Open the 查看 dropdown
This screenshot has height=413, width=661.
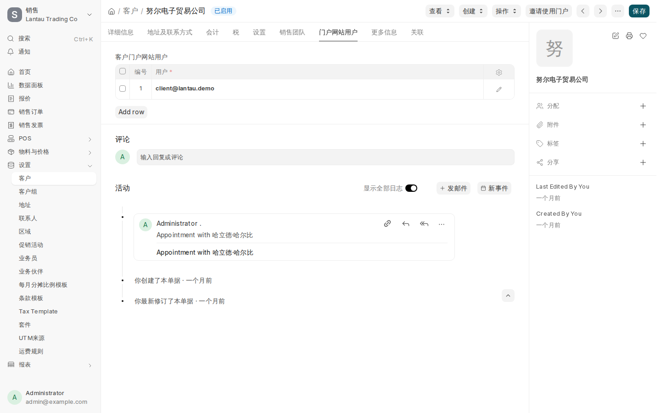point(440,11)
